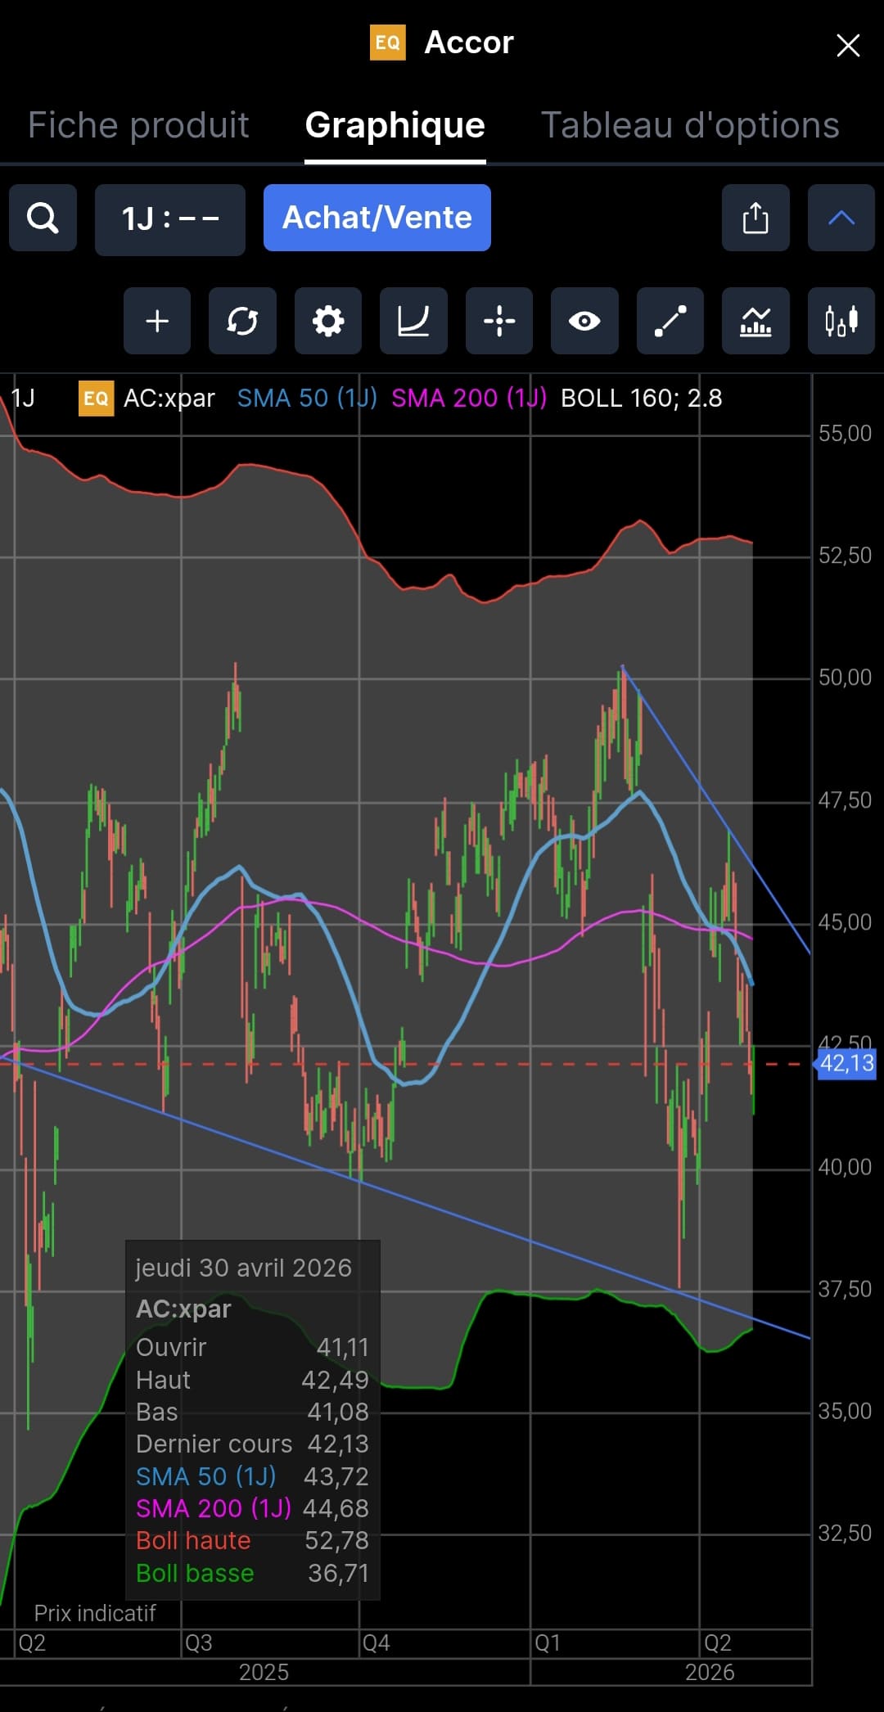Collapse the toolbar with chevron up
The image size is (884, 1712).
pyautogui.click(x=841, y=218)
